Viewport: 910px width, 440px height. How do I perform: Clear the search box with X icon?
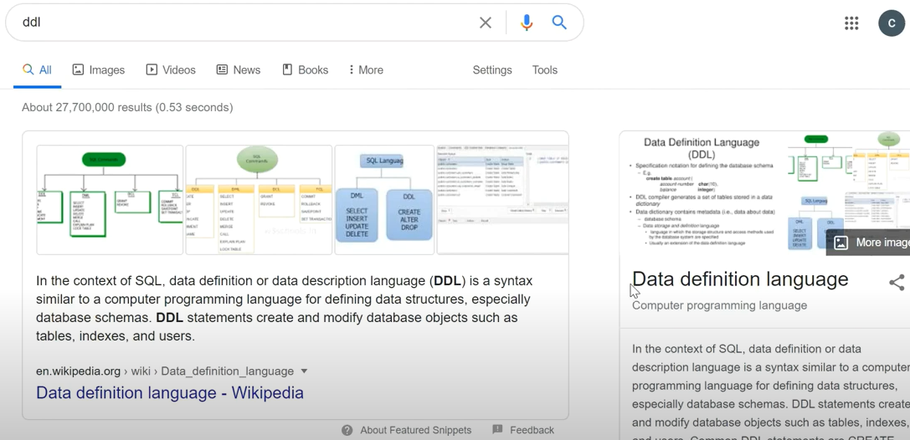tap(486, 23)
